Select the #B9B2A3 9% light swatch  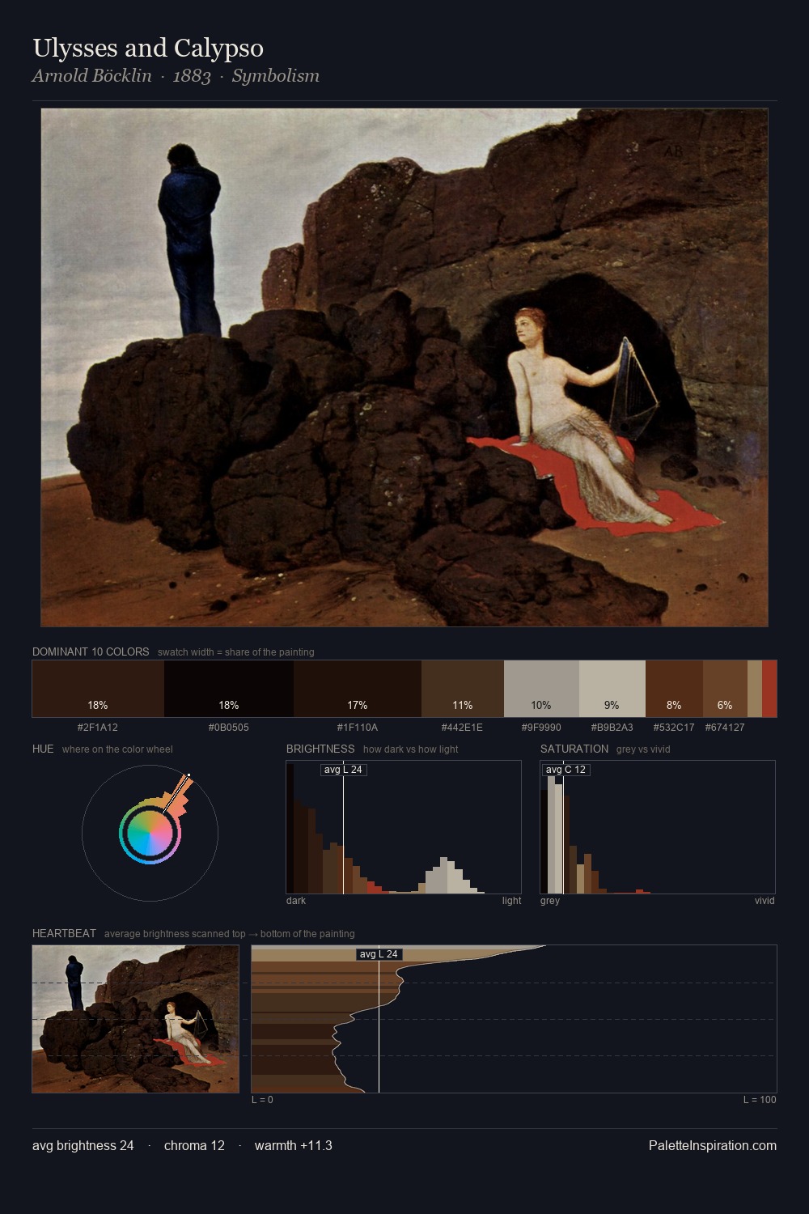(612, 689)
